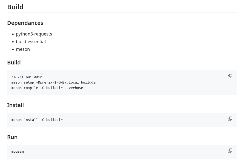Screen dimensions: 244x163
Task: Click the 'mousam' command text
Action: (18, 152)
